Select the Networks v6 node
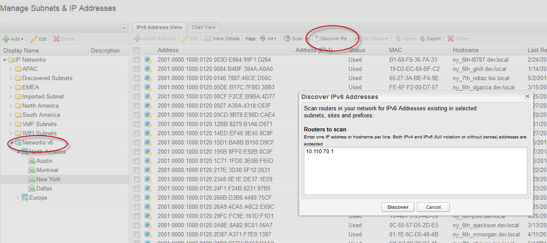 point(38,142)
